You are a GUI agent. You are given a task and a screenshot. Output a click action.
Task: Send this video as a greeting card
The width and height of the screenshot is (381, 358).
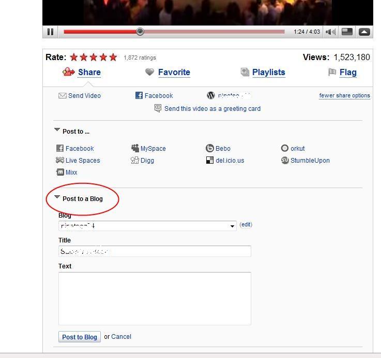[212, 109]
